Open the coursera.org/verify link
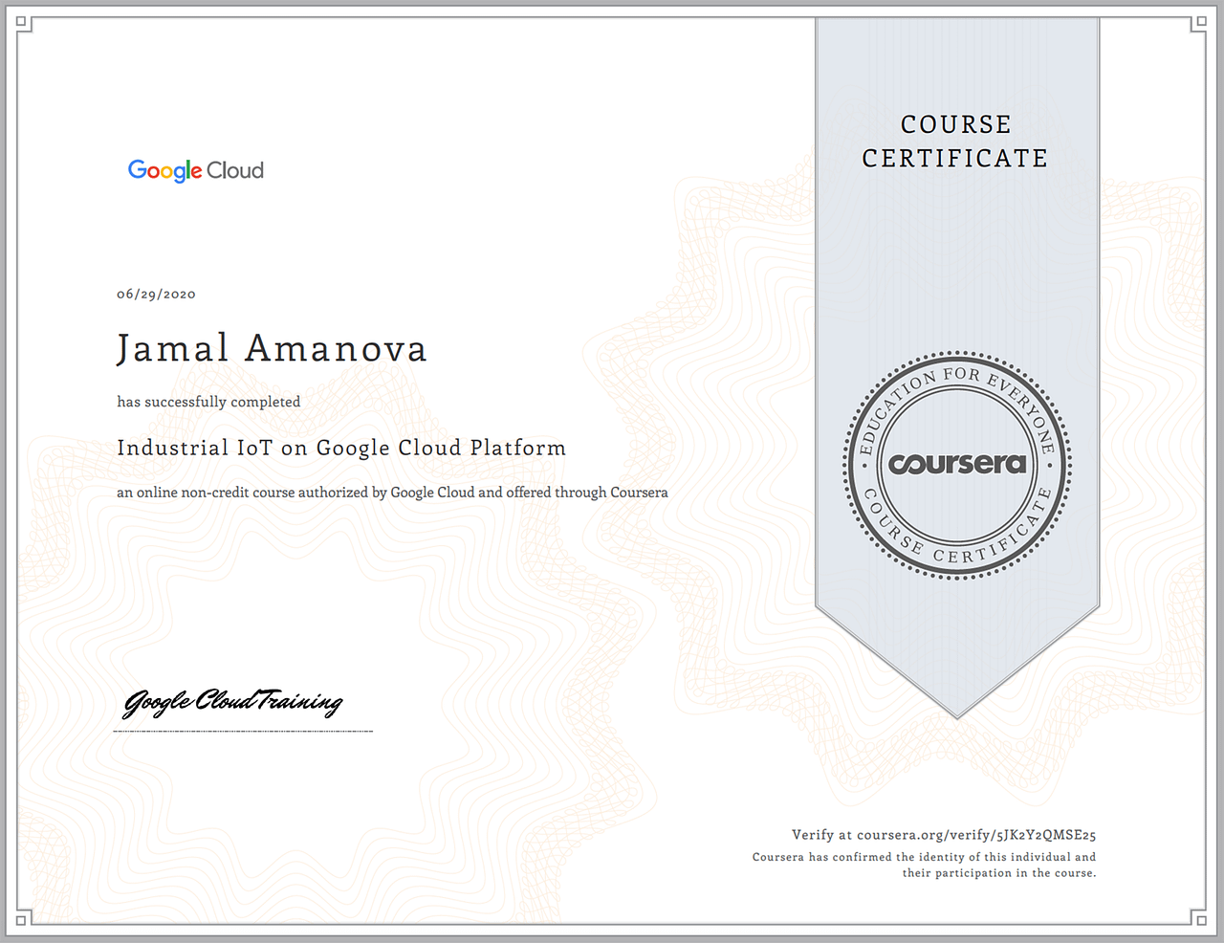Image resolution: width=1224 pixels, height=943 pixels. [976, 835]
